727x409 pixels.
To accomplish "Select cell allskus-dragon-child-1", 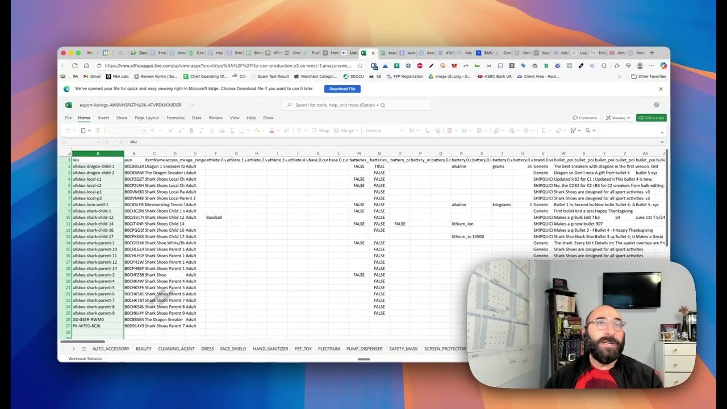I will point(98,166).
